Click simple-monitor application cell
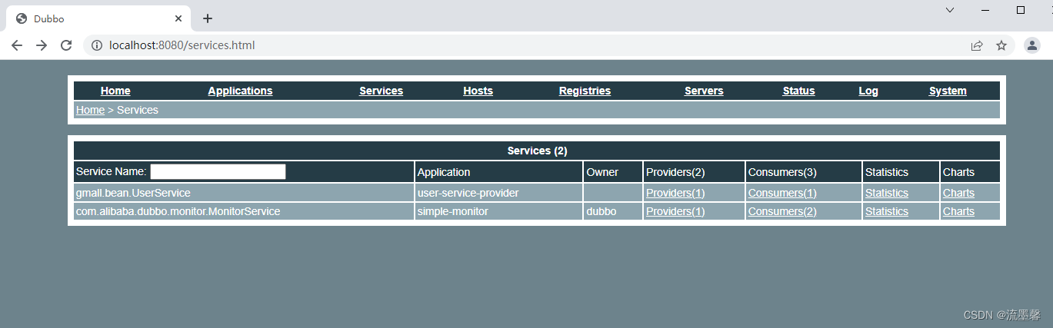The image size is (1053, 328). pos(498,211)
